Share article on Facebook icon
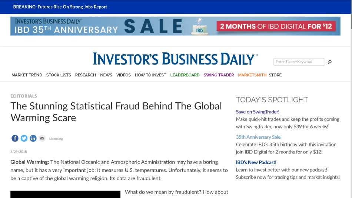Viewport: 352px width, 198px height. 15,138
